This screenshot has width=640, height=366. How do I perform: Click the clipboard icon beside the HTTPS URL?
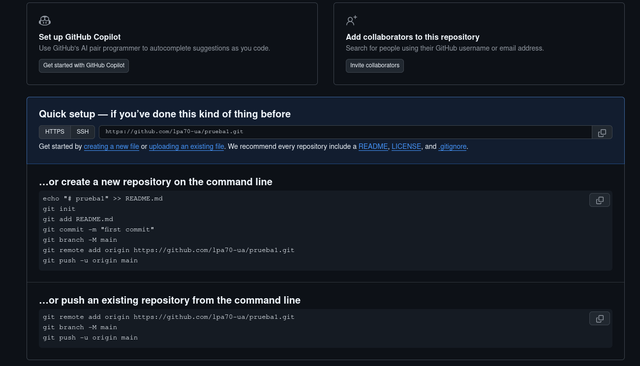pos(602,132)
